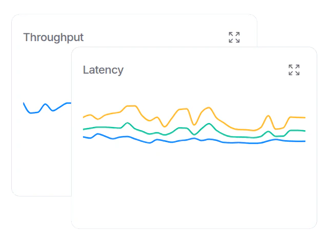Screen dimensions: 328x236
Task: Click right end of green Latency line
Action: coord(305,131)
